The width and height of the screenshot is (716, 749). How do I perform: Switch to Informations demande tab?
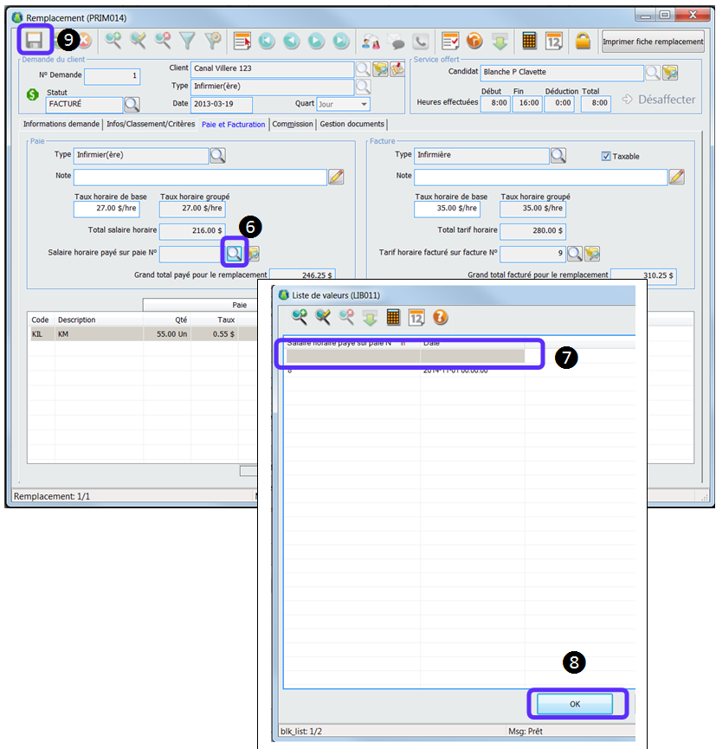tap(61, 125)
